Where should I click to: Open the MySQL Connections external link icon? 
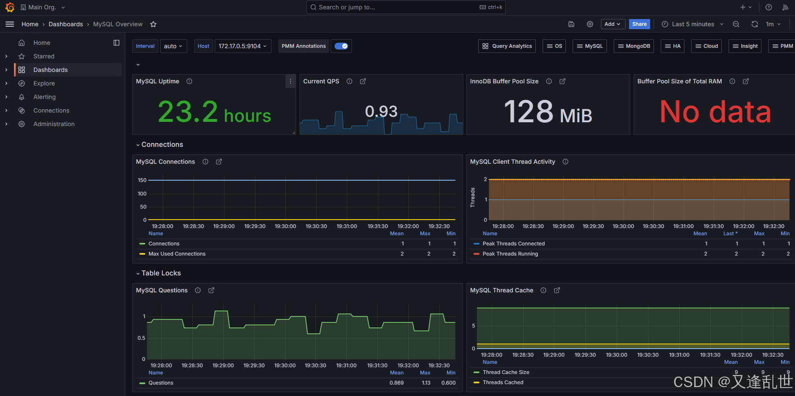pyautogui.click(x=219, y=162)
